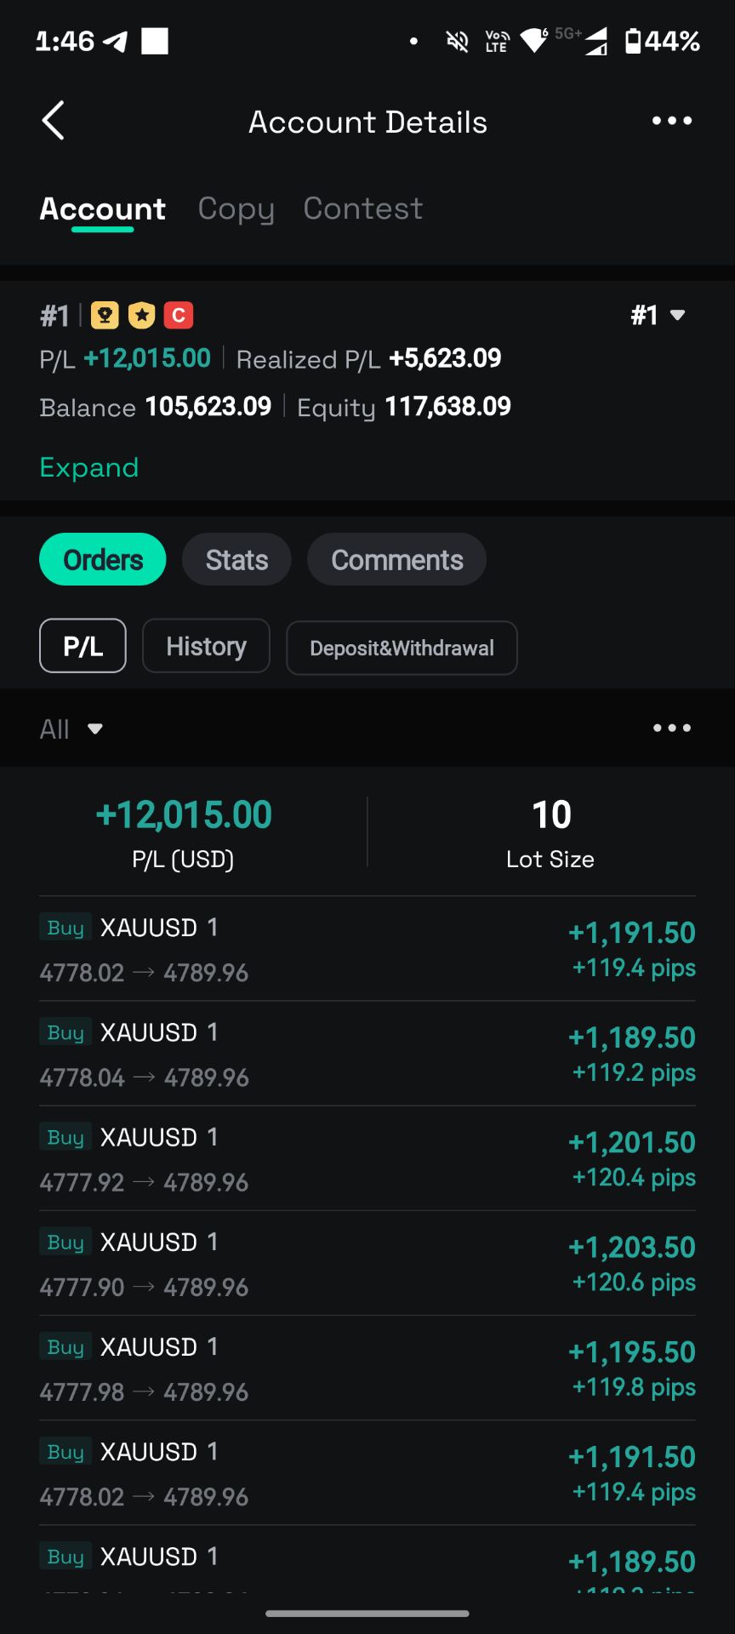Tap the bottom home gesture bar
735x1634 pixels.
(x=367, y=1613)
